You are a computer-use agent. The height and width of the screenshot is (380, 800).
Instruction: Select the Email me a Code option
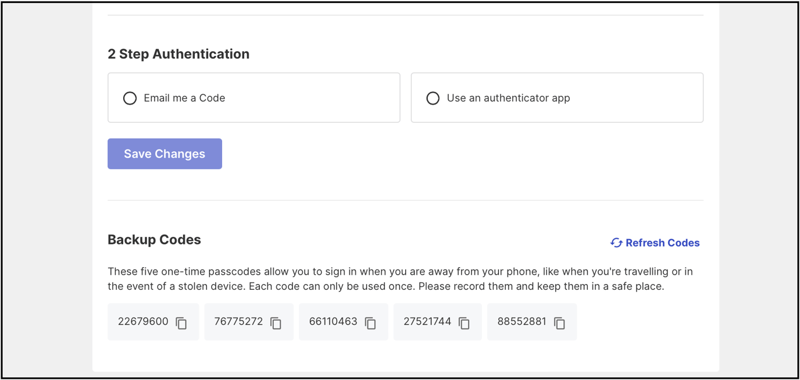pos(130,98)
